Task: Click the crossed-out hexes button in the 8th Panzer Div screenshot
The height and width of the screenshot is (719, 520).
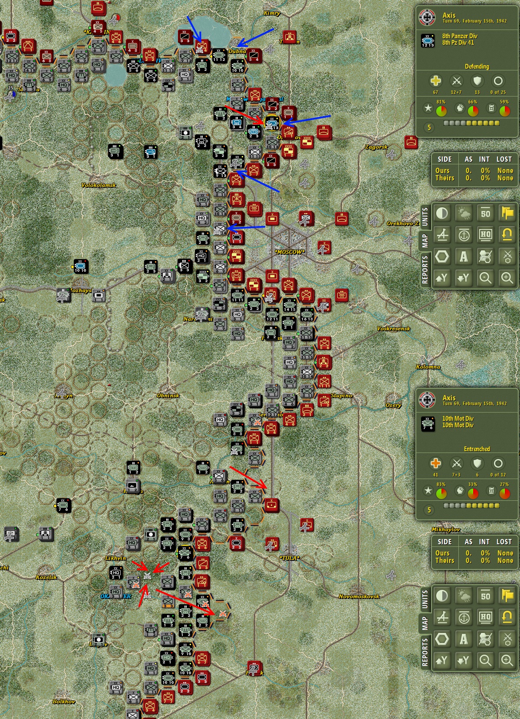Action: [x=485, y=256]
